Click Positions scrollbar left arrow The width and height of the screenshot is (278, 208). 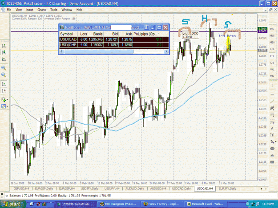click(x=61, y=51)
